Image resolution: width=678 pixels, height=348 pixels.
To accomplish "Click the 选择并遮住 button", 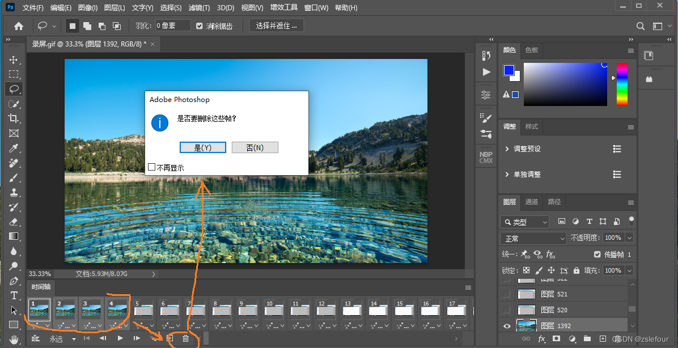I will 276,26.
